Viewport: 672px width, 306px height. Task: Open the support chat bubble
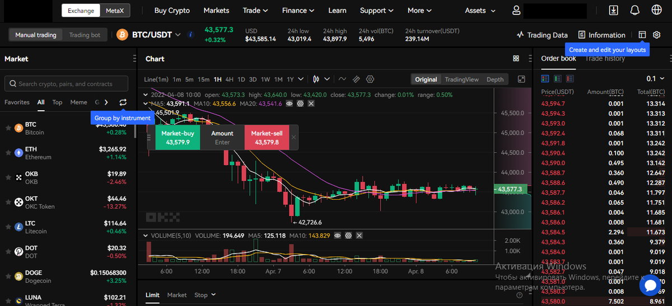pos(651,286)
